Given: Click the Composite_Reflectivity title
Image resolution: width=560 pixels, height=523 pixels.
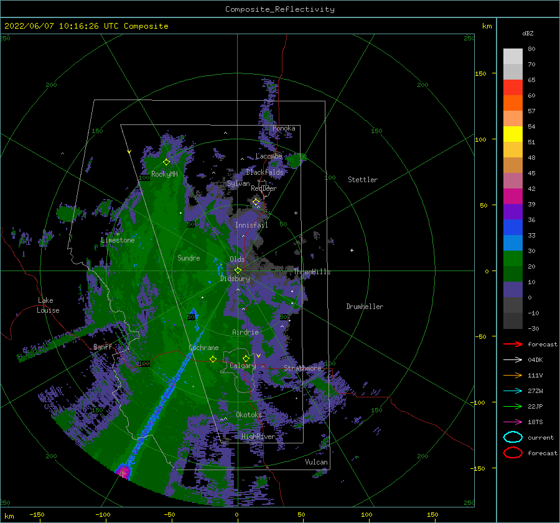Looking at the screenshot, I should 280,9.
